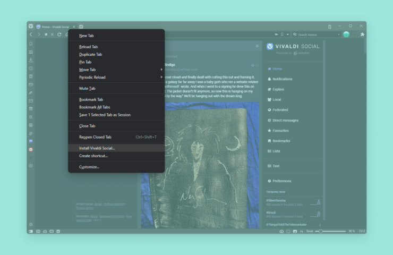Open the status bar break mode icon
This screenshot has width=393, height=255.
[38, 231]
